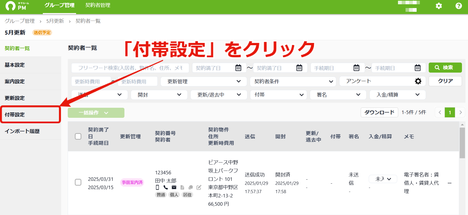Click the ダウンロード button
This screenshot has height=215, width=468.
point(379,112)
